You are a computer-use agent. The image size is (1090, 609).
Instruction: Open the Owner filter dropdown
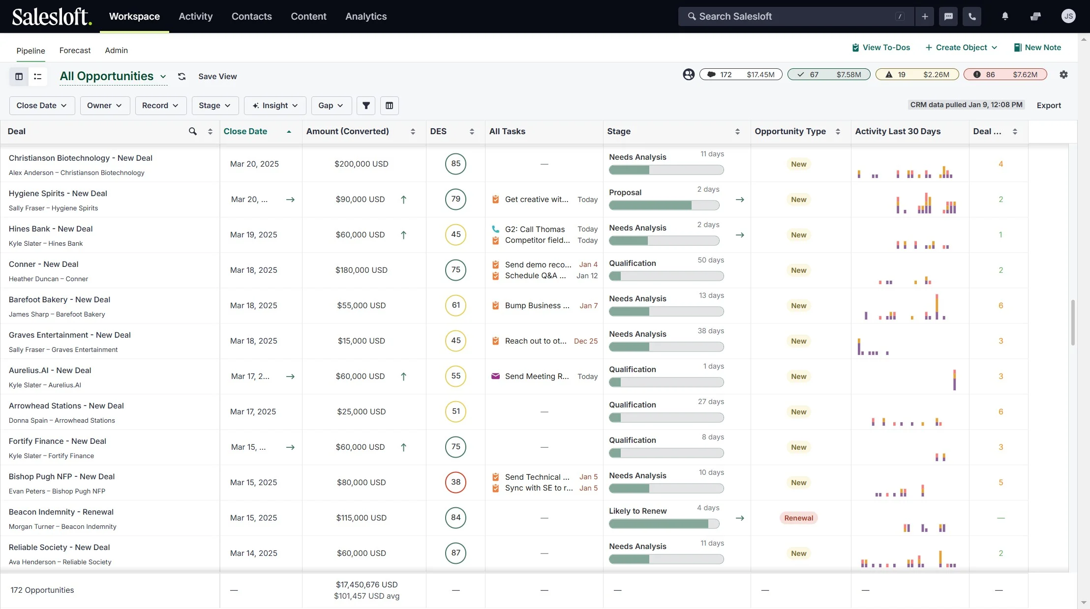(x=105, y=105)
